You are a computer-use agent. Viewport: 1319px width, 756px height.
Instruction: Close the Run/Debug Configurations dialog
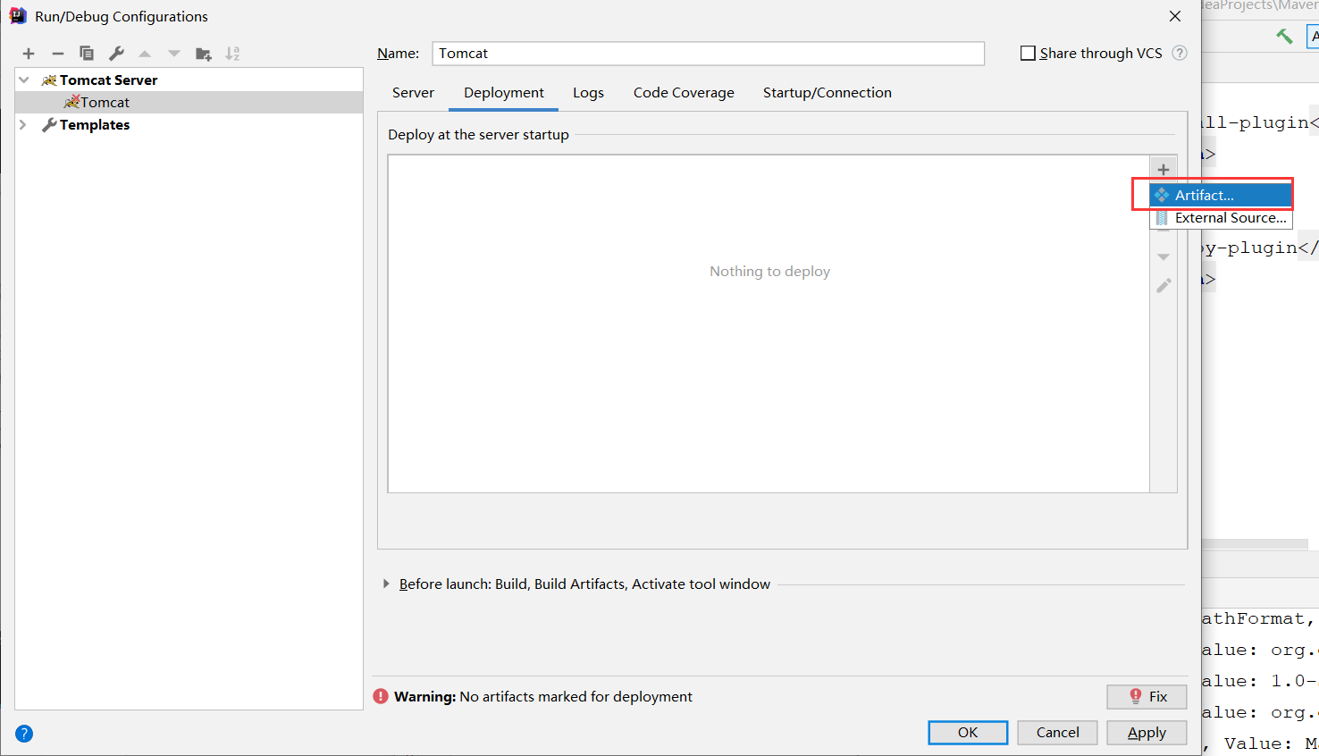coord(1175,16)
